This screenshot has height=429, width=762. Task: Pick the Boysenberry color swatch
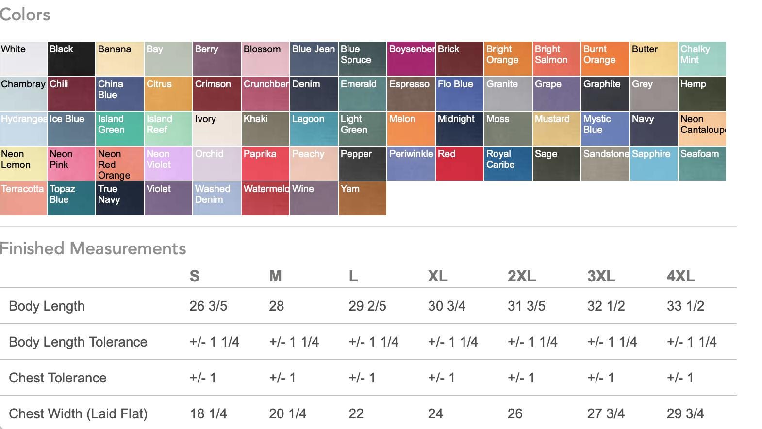pyautogui.click(x=411, y=59)
